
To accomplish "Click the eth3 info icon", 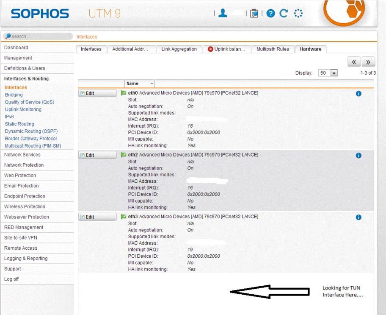I will pyautogui.click(x=358, y=217).
